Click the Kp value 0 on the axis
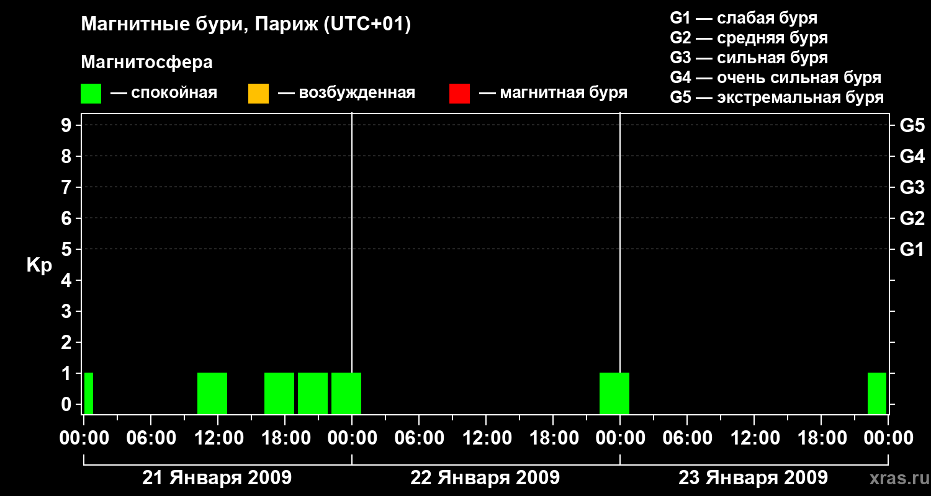The height and width of the screenshot is (496, 931). (68, 404)
